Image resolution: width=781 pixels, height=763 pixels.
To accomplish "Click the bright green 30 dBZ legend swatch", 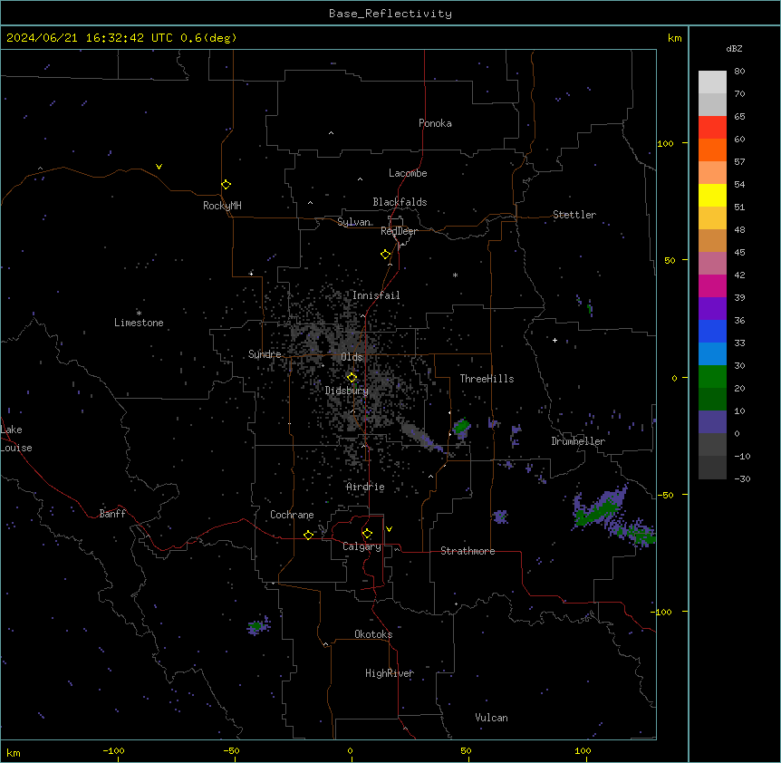I will pos(712,376).
